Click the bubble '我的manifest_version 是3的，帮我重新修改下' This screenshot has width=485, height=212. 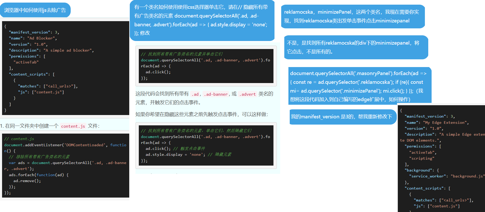(x=343, y=117)
